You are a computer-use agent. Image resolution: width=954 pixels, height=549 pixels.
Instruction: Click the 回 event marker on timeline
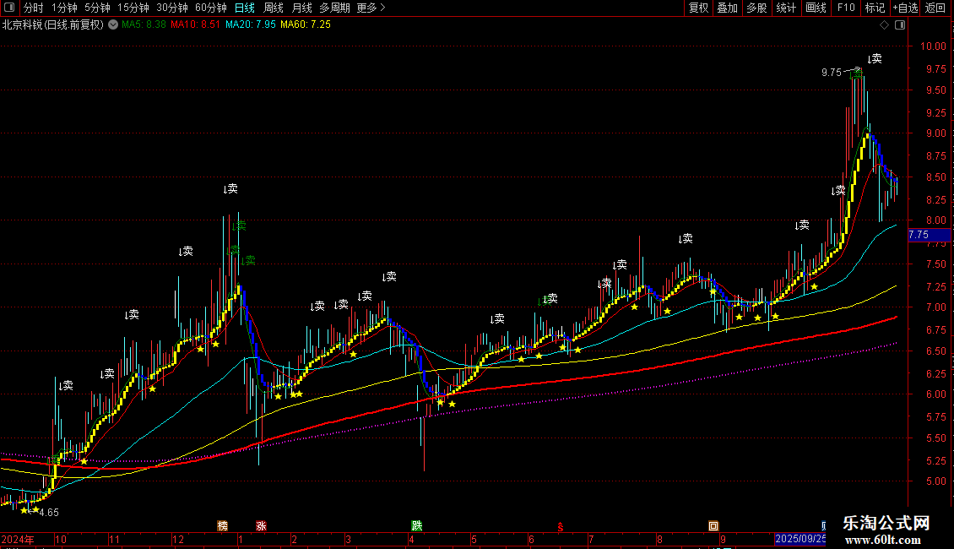713,526
